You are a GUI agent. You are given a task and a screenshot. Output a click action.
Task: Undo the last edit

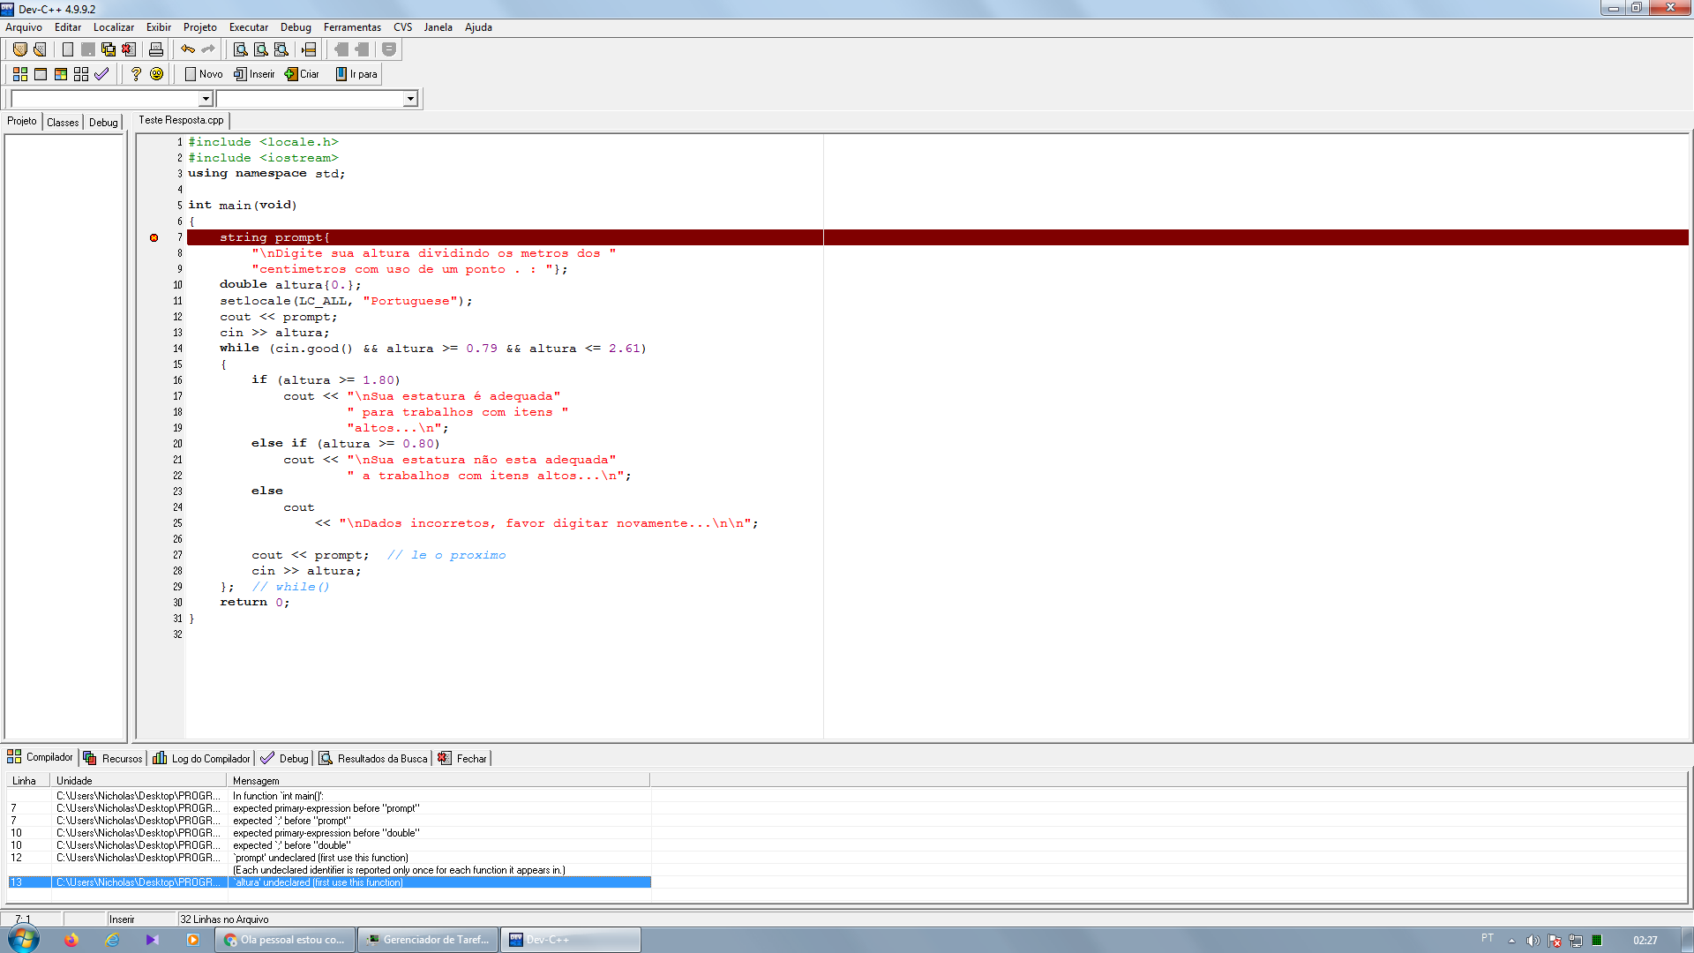[188, 49]
